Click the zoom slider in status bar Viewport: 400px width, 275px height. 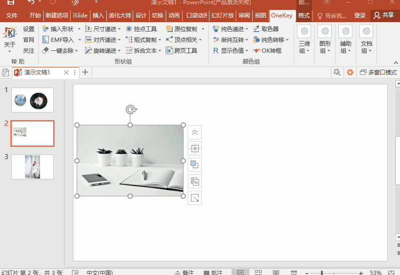(322, 273)
